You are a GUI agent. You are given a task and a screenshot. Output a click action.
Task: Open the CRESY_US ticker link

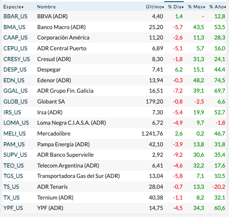[17, 59]
